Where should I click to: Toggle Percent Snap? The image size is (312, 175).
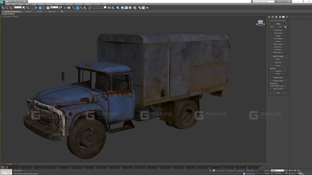[x=81, y=8]
